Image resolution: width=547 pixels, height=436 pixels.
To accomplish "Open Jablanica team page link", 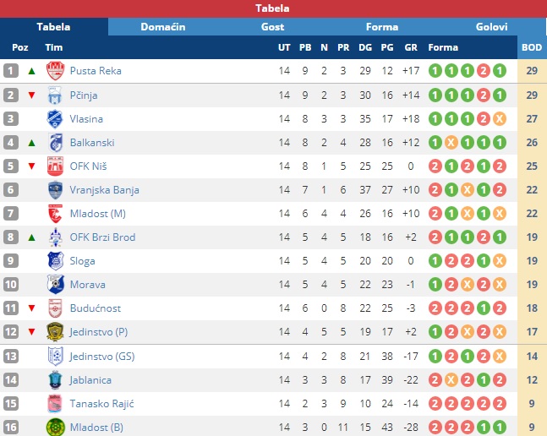I will tap(90, 380).
